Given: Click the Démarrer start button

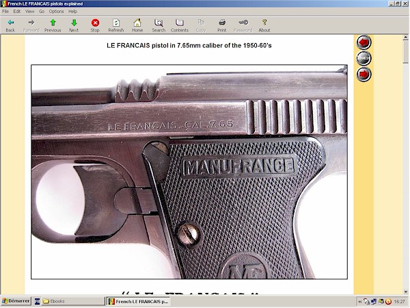Looking at the screenshot, I should (16, 301).
